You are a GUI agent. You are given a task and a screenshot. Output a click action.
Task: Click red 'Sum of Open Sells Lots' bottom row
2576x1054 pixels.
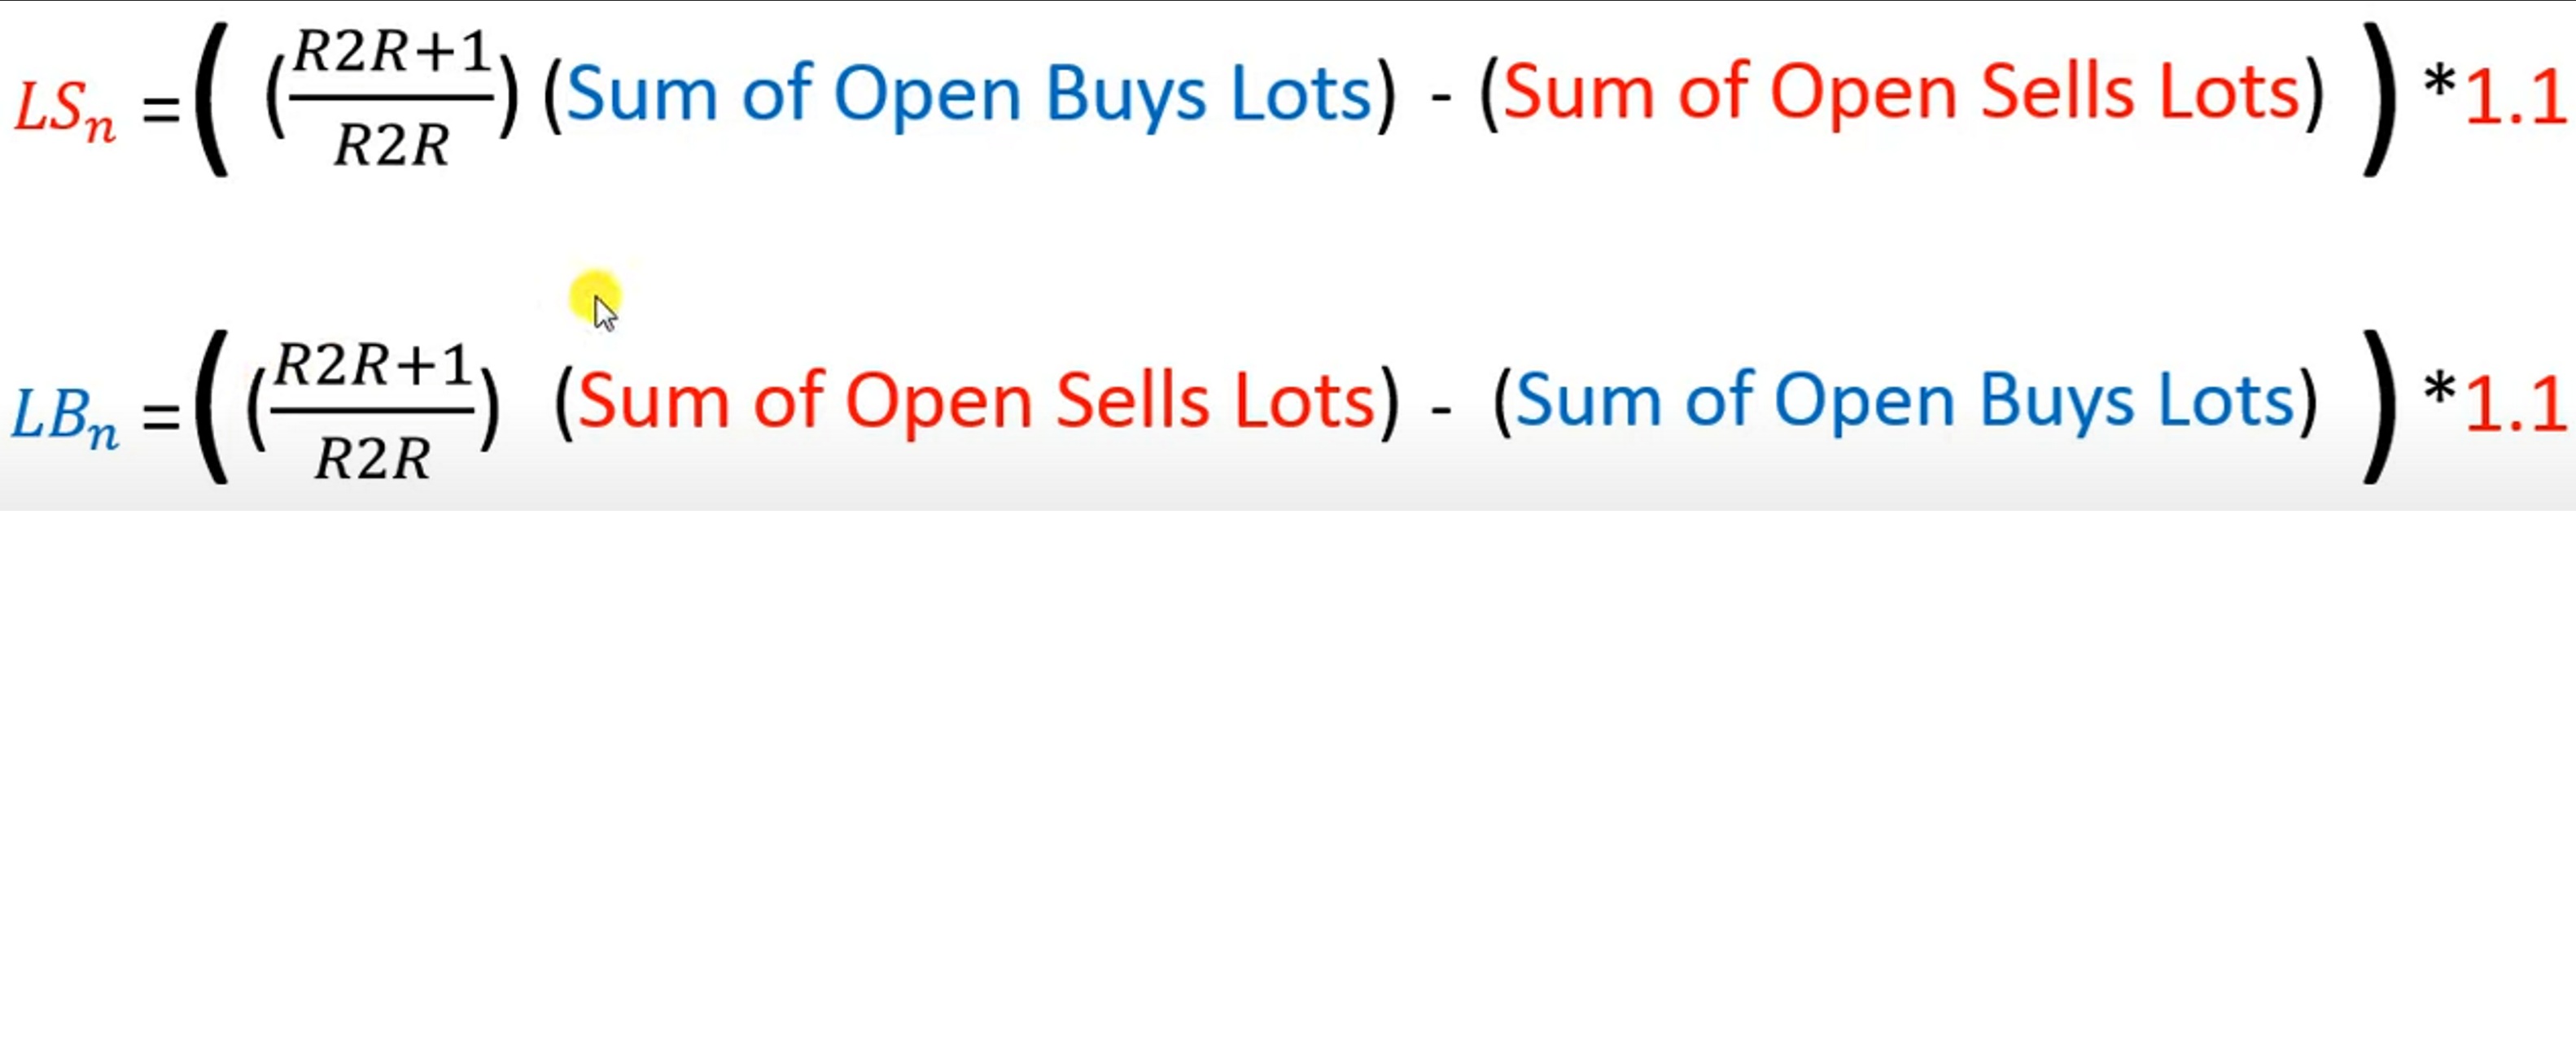coord(977,403)
